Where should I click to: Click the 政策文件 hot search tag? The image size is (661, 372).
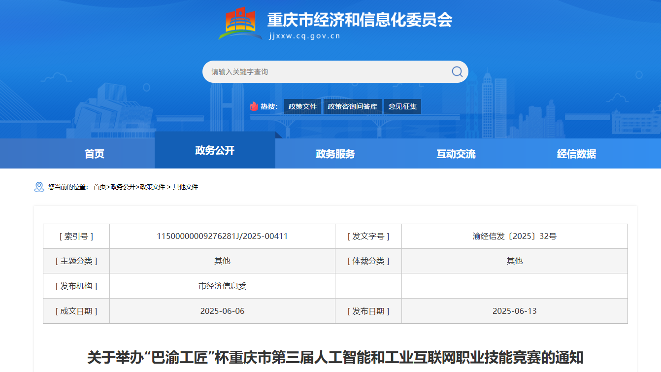pos(302,106)
